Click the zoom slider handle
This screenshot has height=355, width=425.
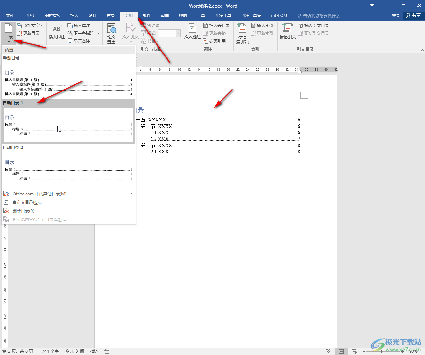point(381,351)
